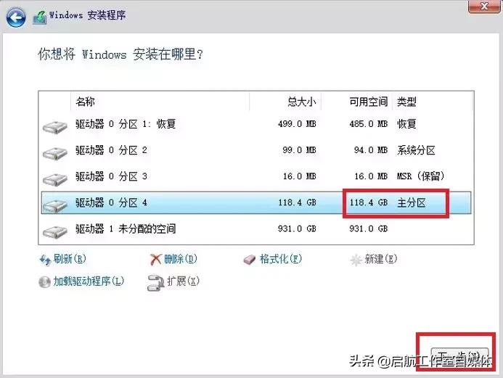Click the 系统分区 type cell

point(416,150)
